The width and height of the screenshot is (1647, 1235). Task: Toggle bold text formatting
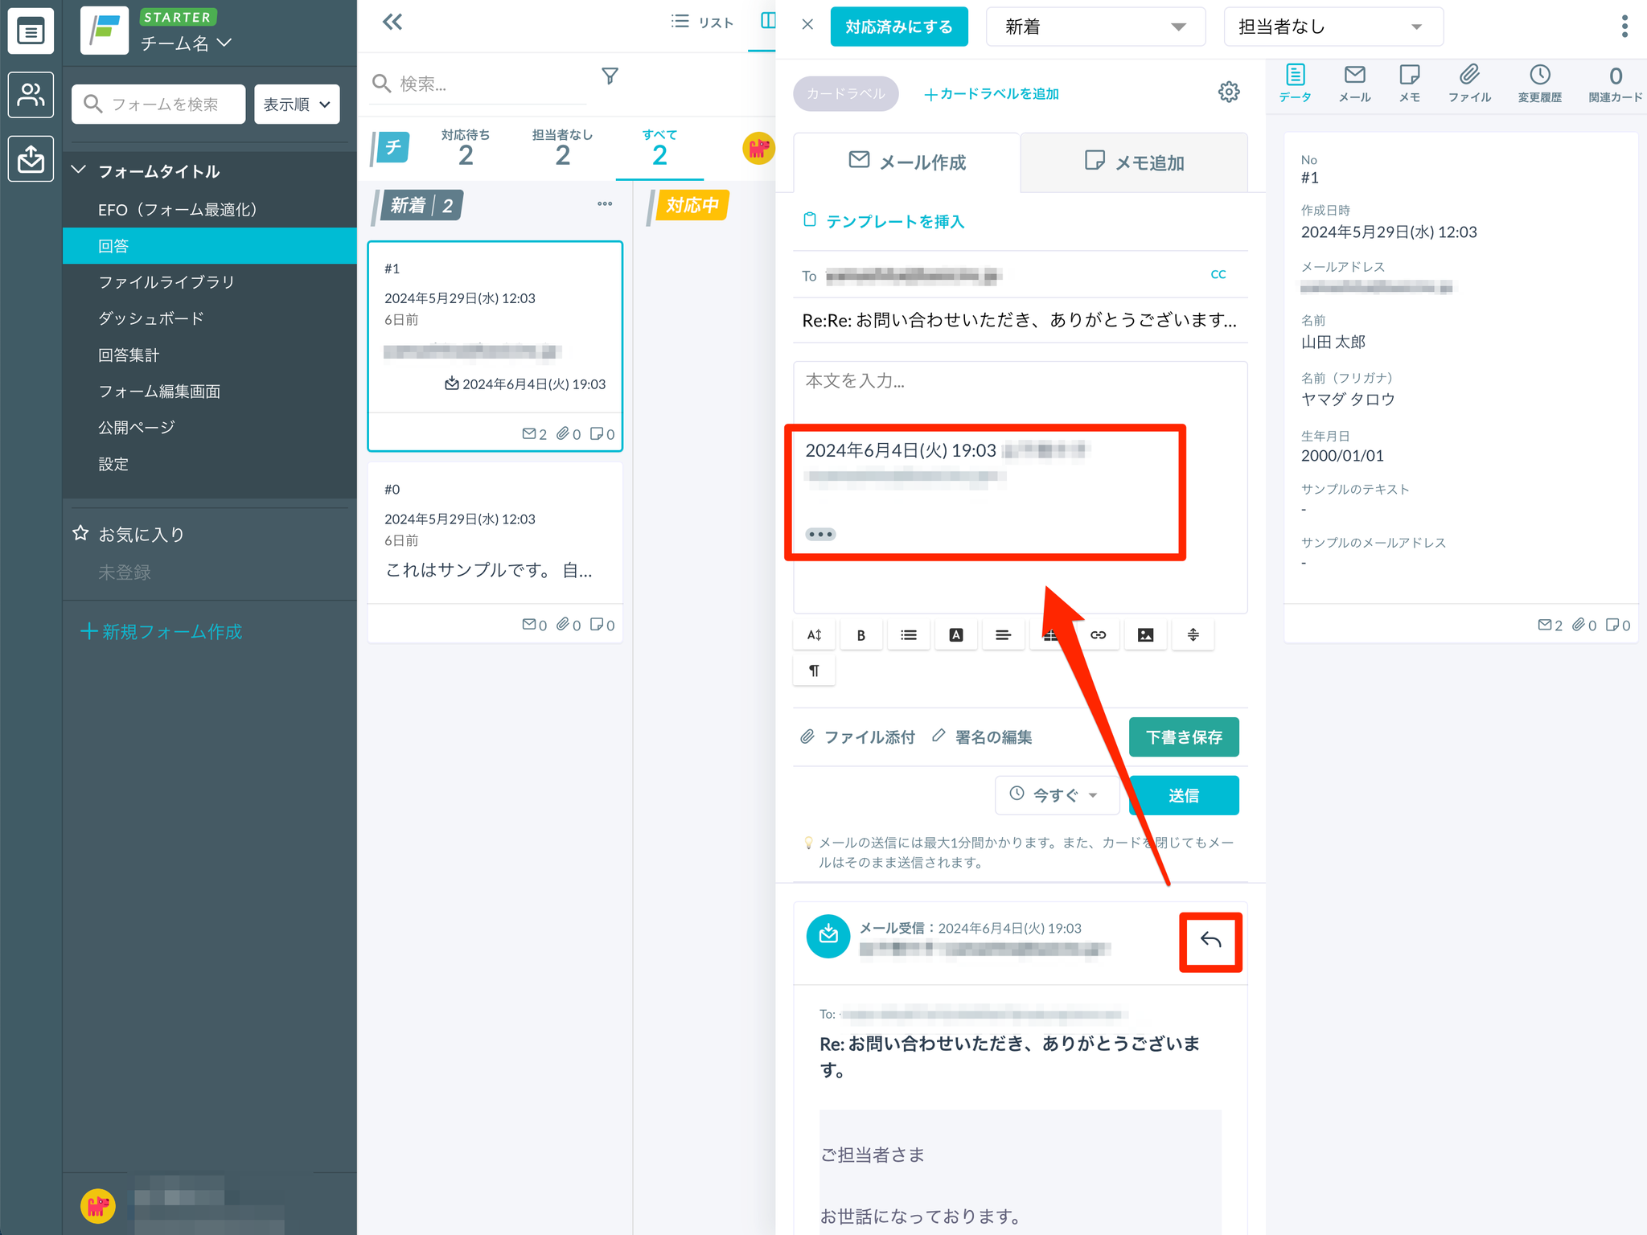(x=860, y=635)
